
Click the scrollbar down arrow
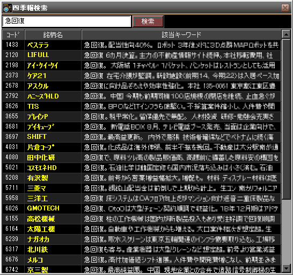click(286, 269)
